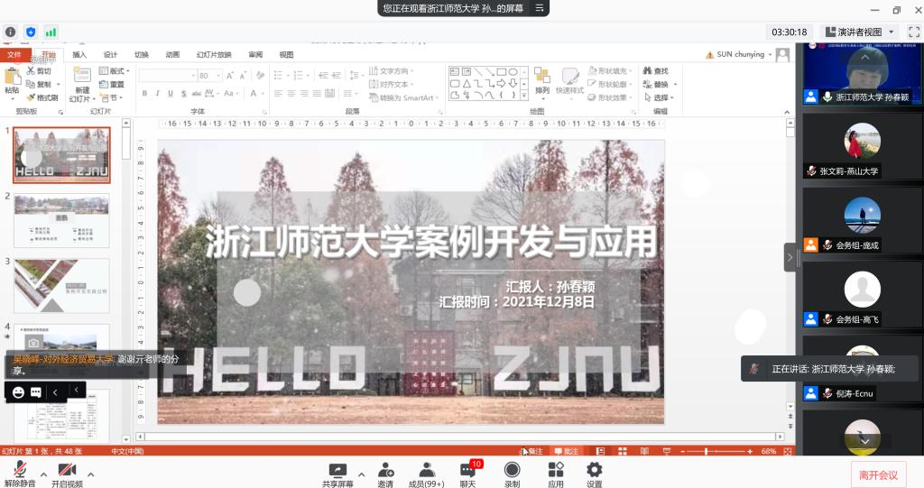This screenshot has width=924, height=488.
Task: Open the 成员(99+) participants list
Action: [426, 470]
